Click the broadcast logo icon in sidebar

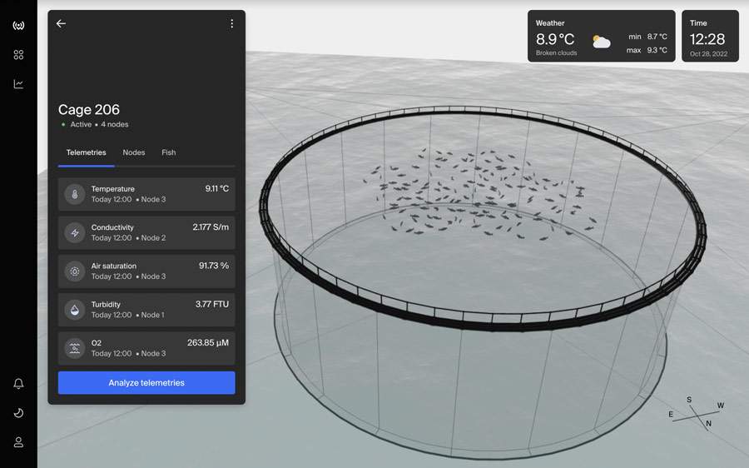[x=18, y=25]
